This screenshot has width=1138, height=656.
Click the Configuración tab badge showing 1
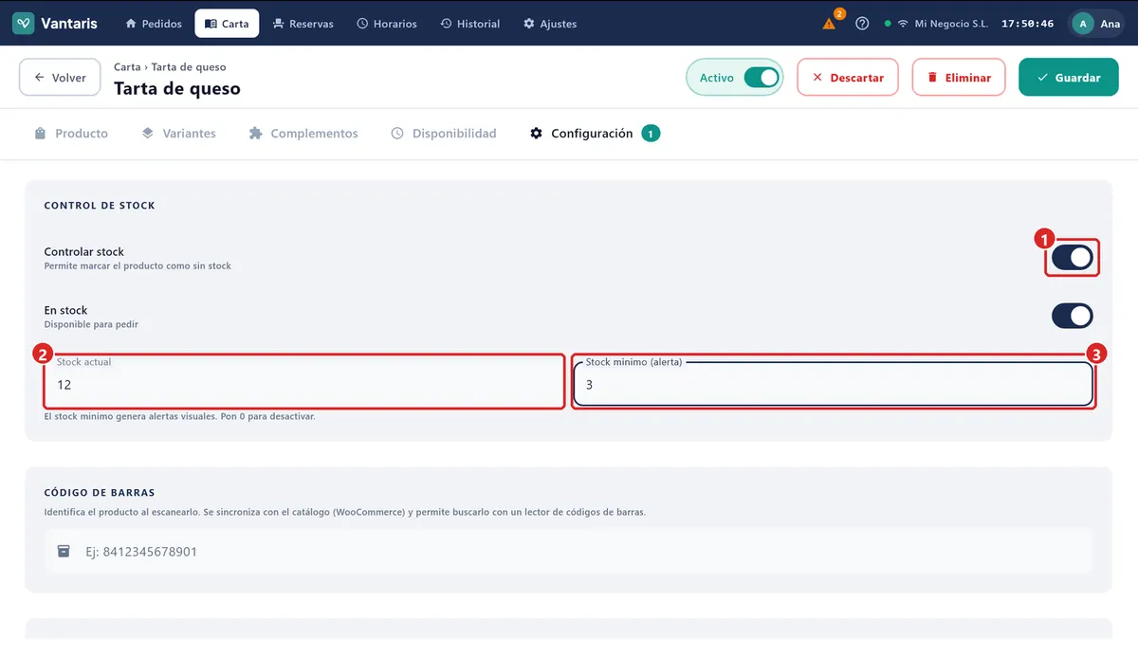point(651,134)
